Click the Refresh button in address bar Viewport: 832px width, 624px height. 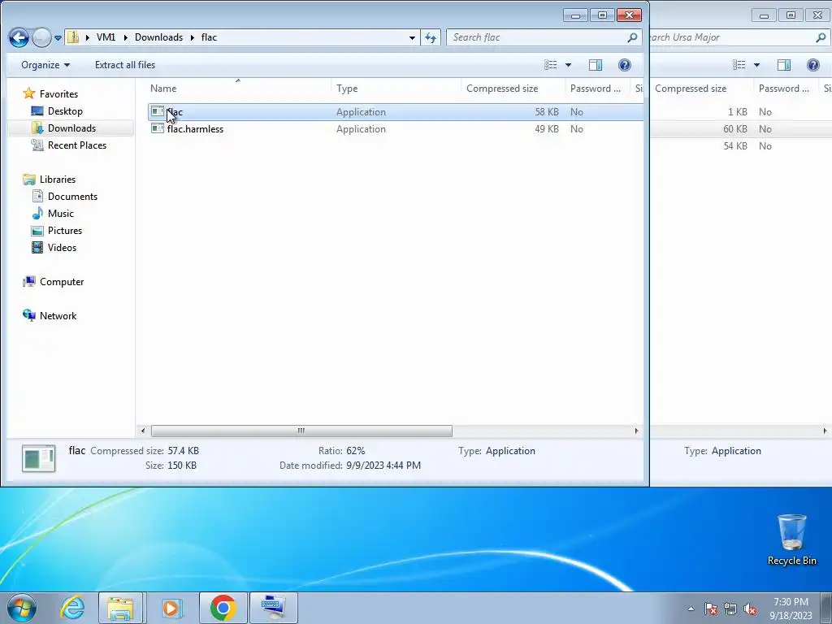[431, 37]
